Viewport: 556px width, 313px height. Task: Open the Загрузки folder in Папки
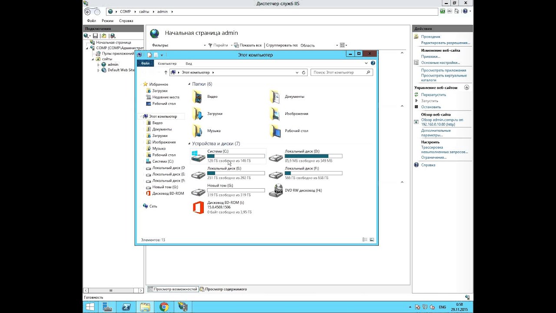click(x=207, y=113)
